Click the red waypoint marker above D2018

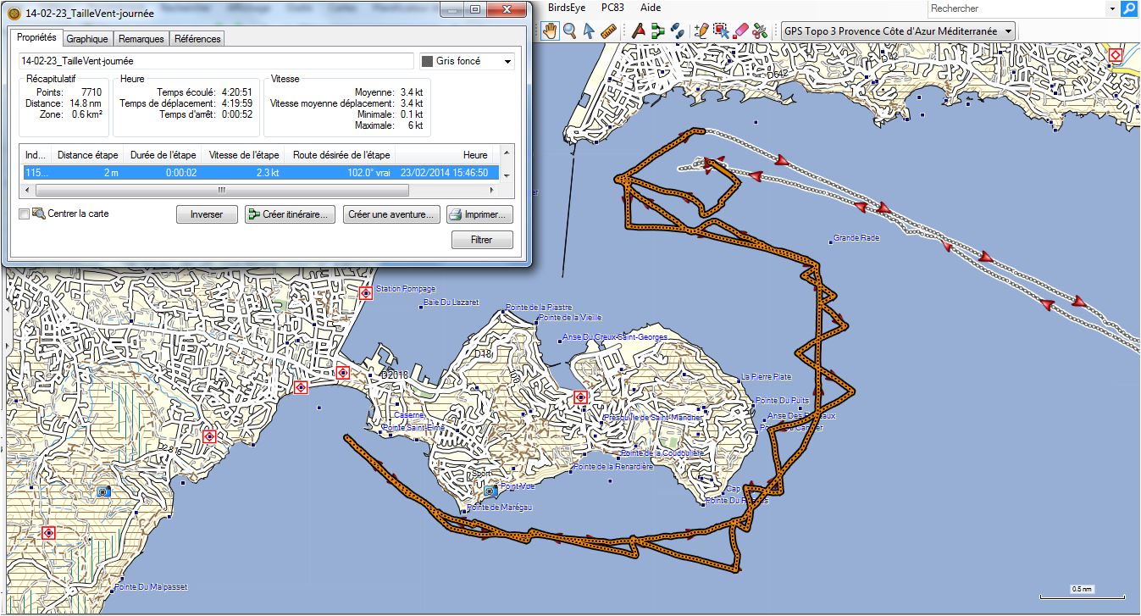343,372
